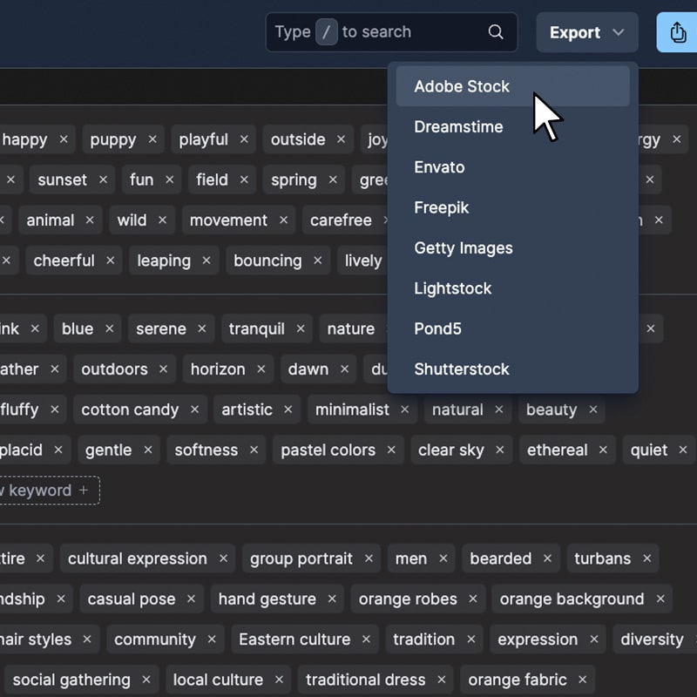Delete the 'tranquil' keyword

coord(301,329)
